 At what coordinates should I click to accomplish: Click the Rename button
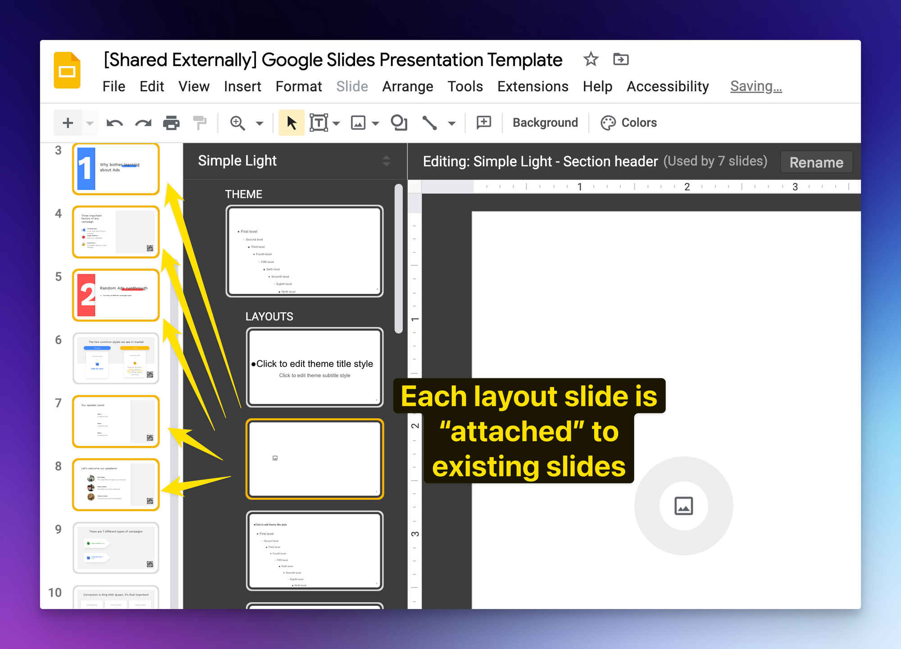816,162
